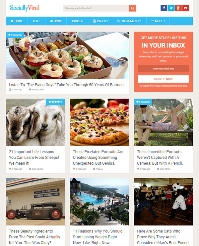Expand the Mega Menu dropdown

[129, 21]
